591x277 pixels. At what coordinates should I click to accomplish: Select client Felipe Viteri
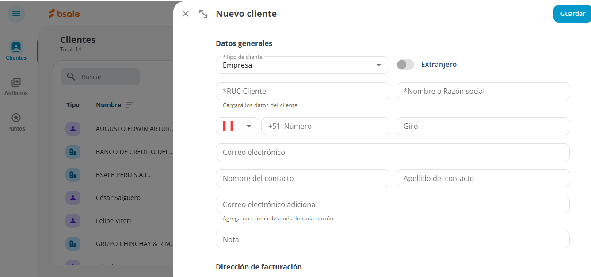[114, 220]
